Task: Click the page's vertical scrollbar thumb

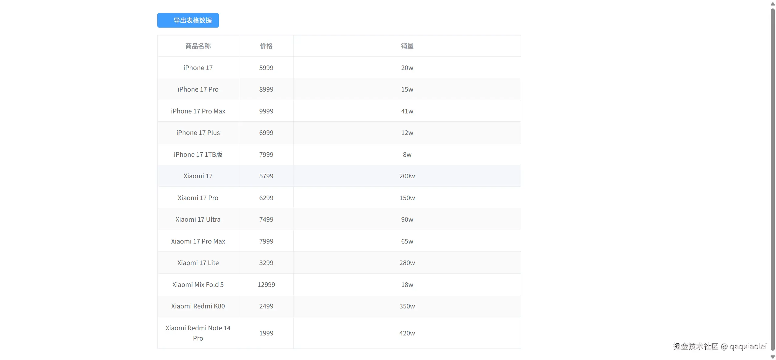Action: click(x=773, y=180)
